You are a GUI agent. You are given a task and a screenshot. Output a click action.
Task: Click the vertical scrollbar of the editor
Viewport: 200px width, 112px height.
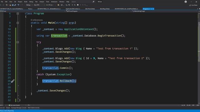pos(199,58)
